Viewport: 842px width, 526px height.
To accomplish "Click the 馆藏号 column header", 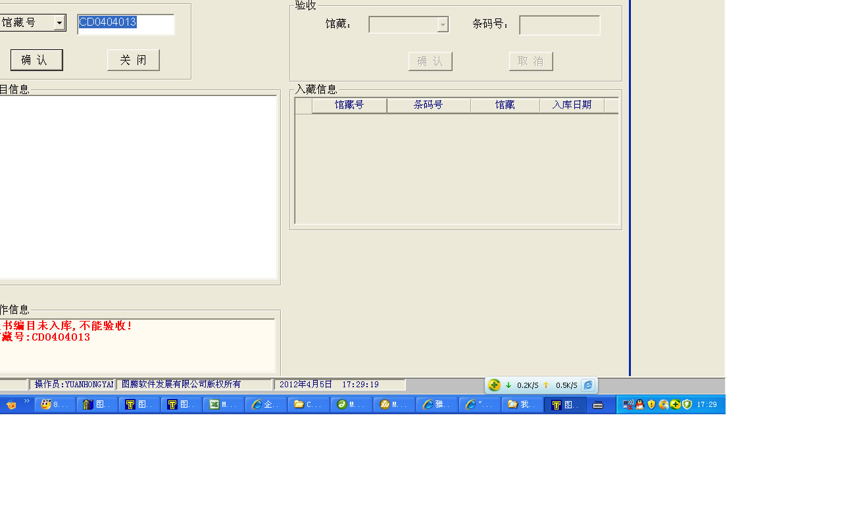I will pyautogui.click(x=349, y=105).
